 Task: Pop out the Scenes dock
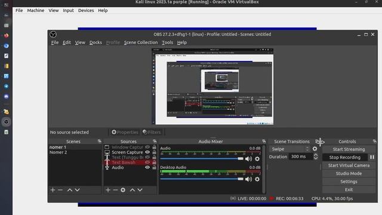[100, 142]
